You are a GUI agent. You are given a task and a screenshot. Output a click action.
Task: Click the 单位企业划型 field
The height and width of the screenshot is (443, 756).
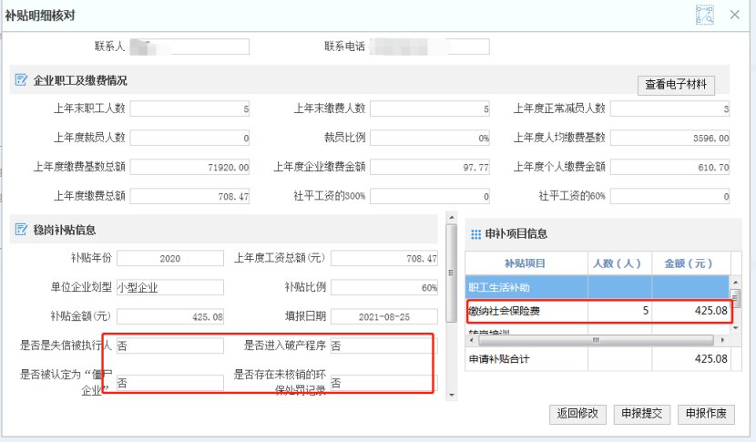169,287
